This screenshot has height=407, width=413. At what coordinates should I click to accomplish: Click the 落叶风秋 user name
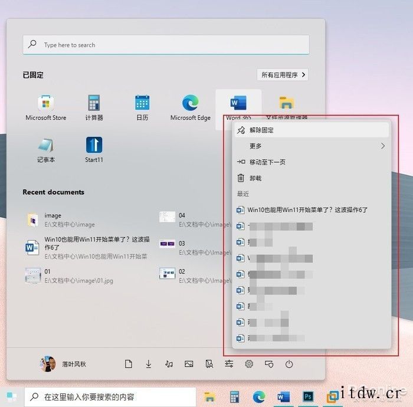(x=74, y=364)
